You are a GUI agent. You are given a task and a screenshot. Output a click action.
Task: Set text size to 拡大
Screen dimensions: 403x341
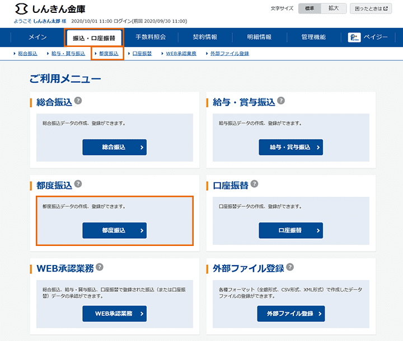pyautogui.click(x=334, y=8)
